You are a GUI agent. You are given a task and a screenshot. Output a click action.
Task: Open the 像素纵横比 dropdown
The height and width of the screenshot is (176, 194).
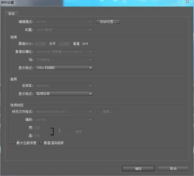64,52
